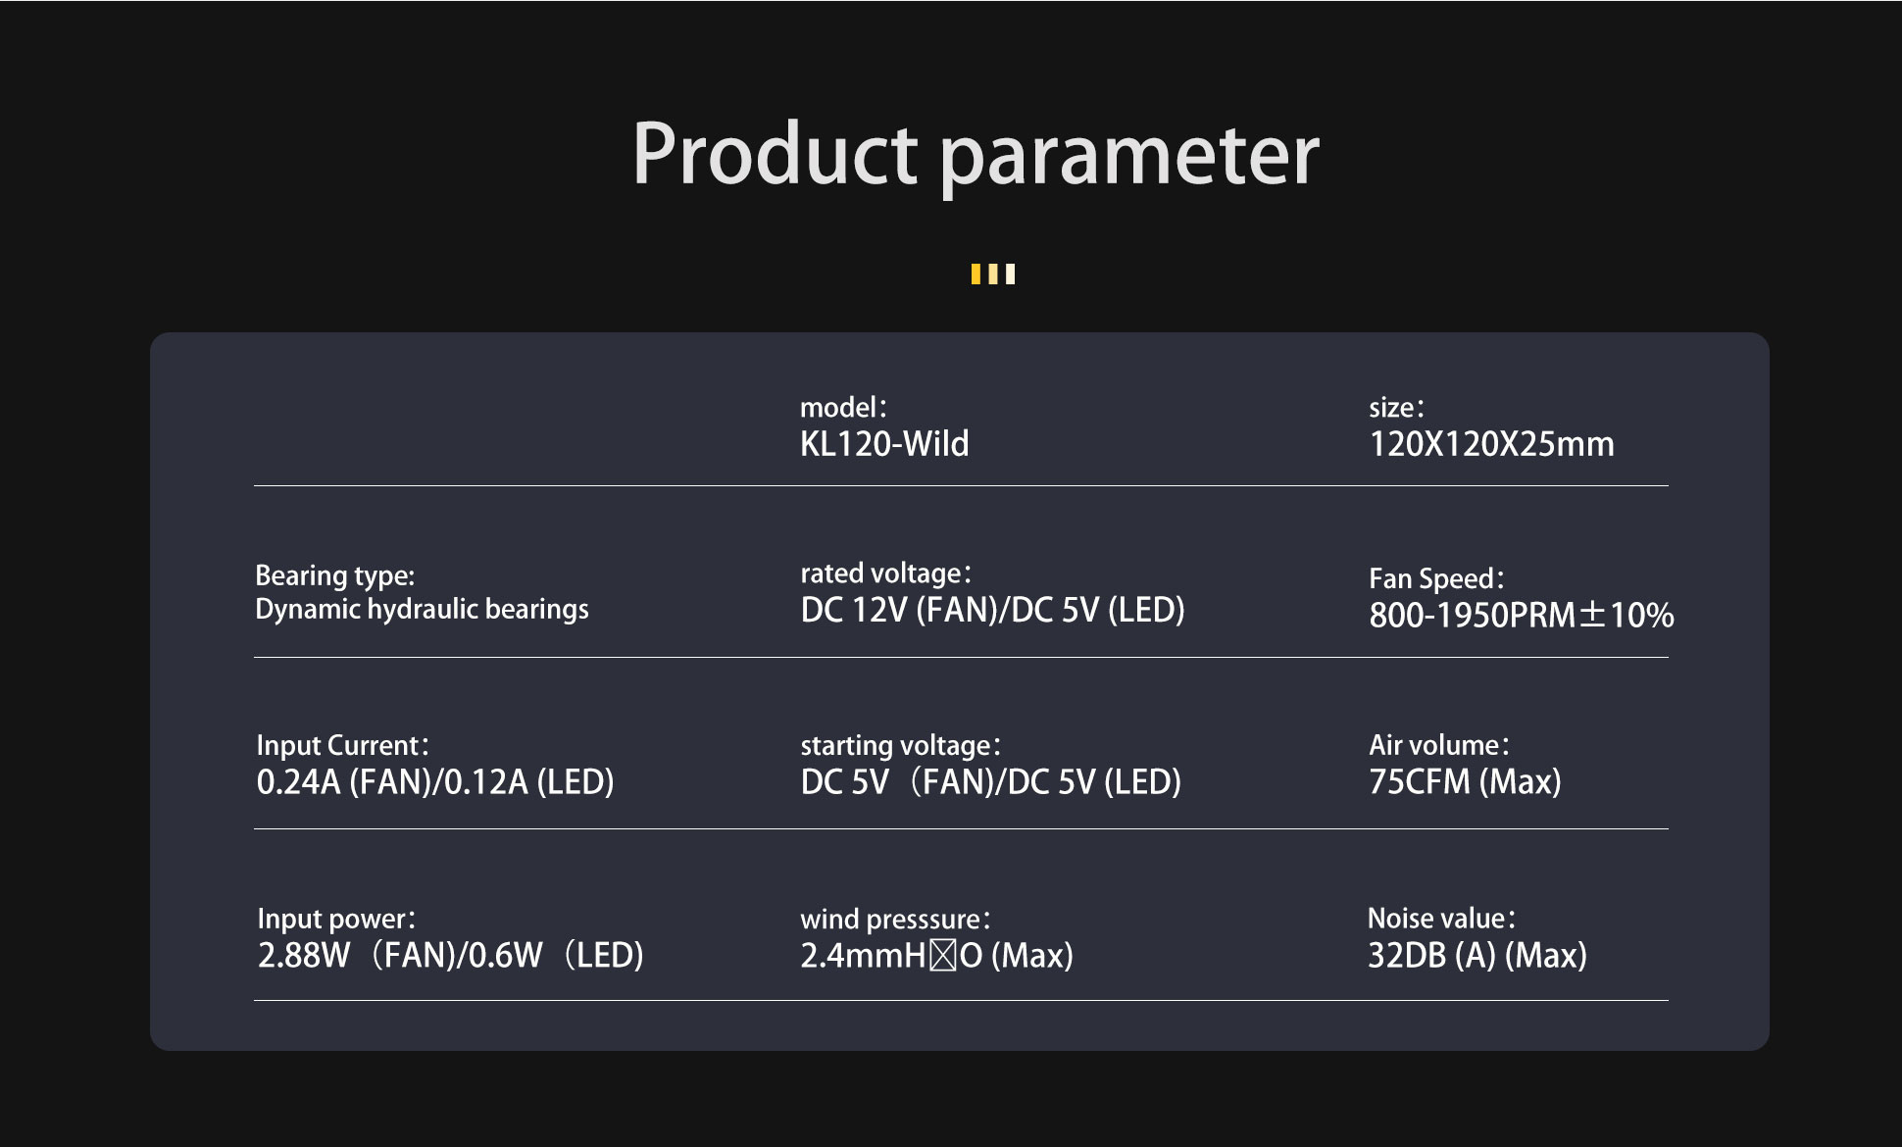
Task: Click the wind pressure 2.4mmH2O value
Action: pyautogui.click(x=936, y=955)
